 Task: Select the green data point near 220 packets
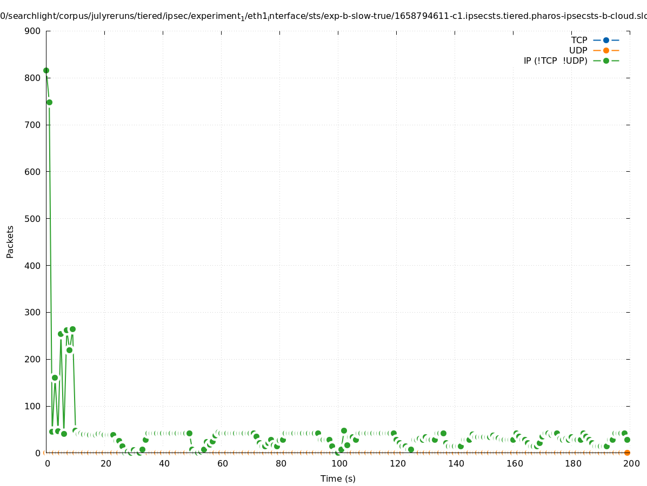[69, 350]
